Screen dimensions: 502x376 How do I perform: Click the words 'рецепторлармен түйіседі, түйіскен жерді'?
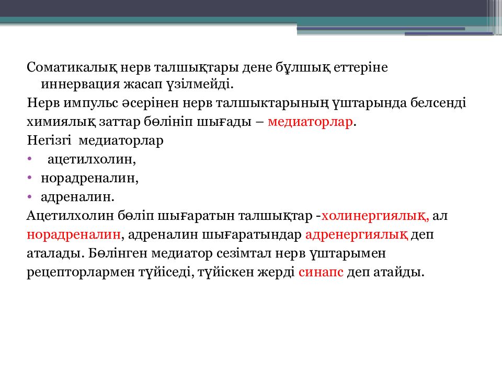[x=161, y=273]
